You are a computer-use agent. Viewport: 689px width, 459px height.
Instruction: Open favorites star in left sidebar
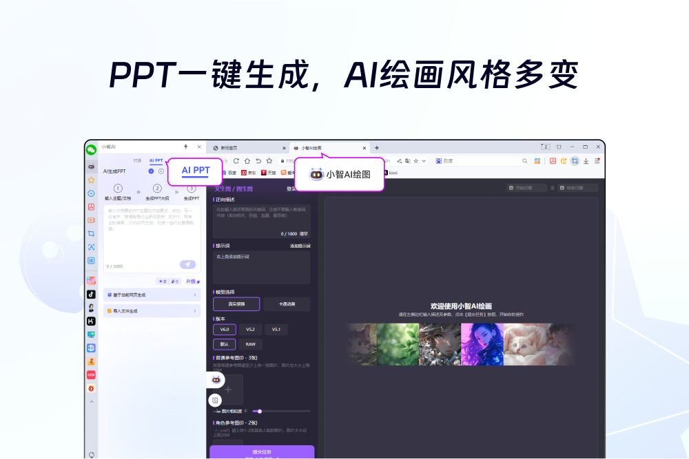tap(91, 180)
